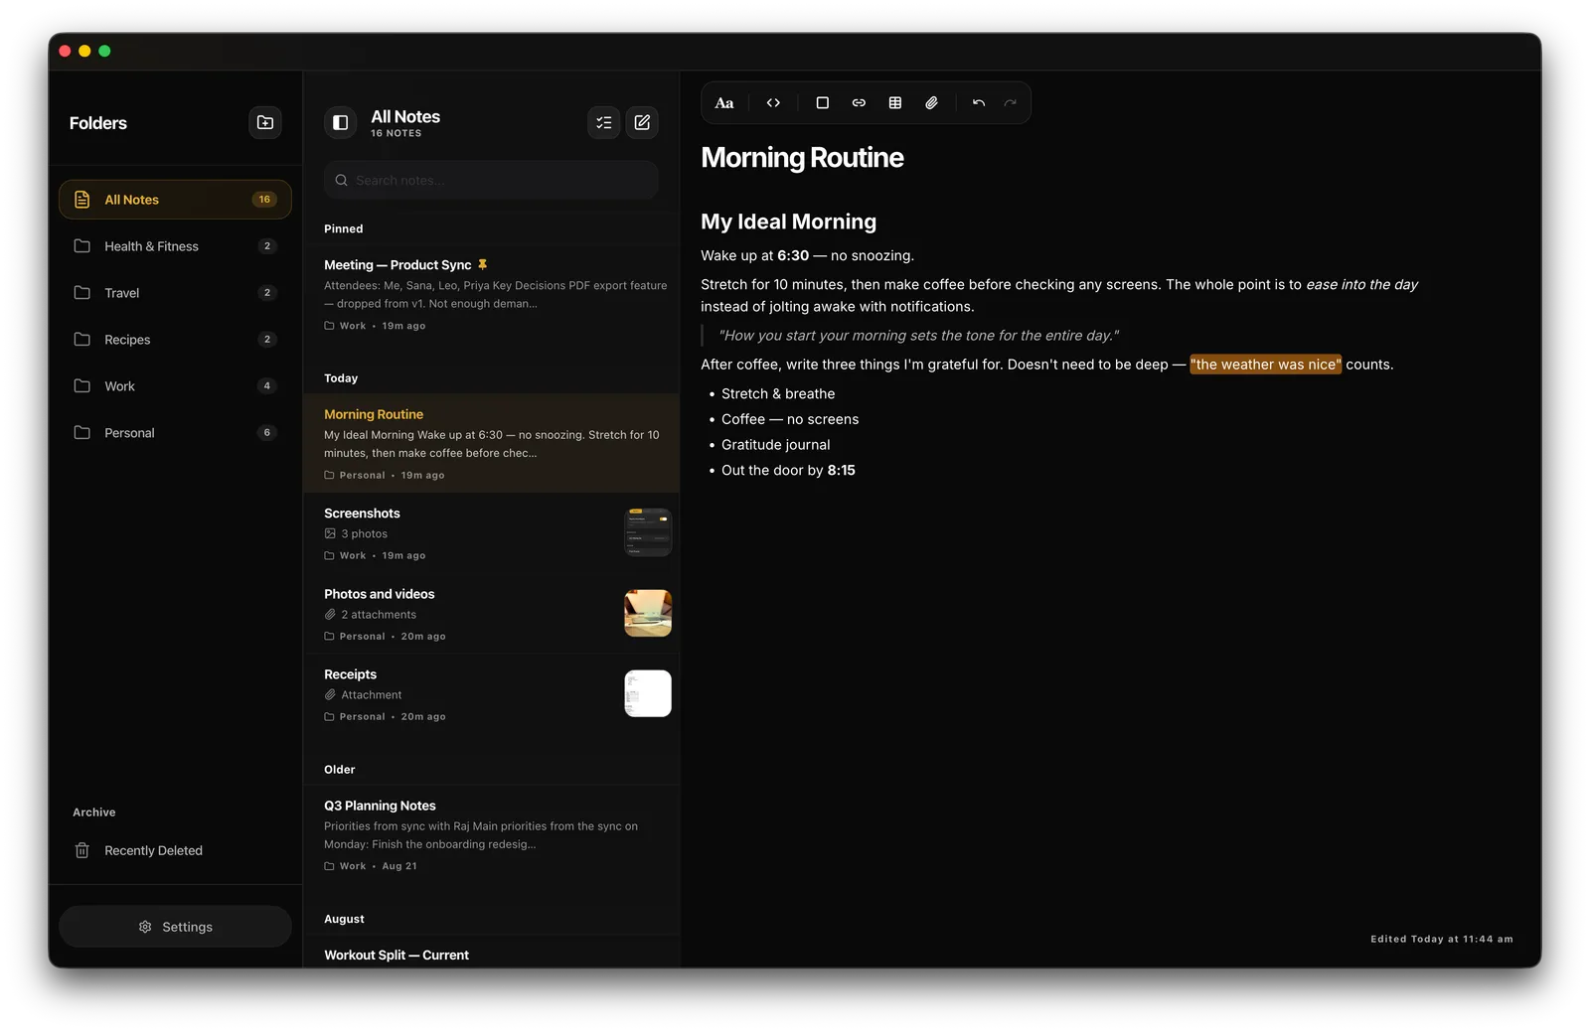Select the Morning Routine note in the list
1590x1032 pixels.
click(491, 444)
